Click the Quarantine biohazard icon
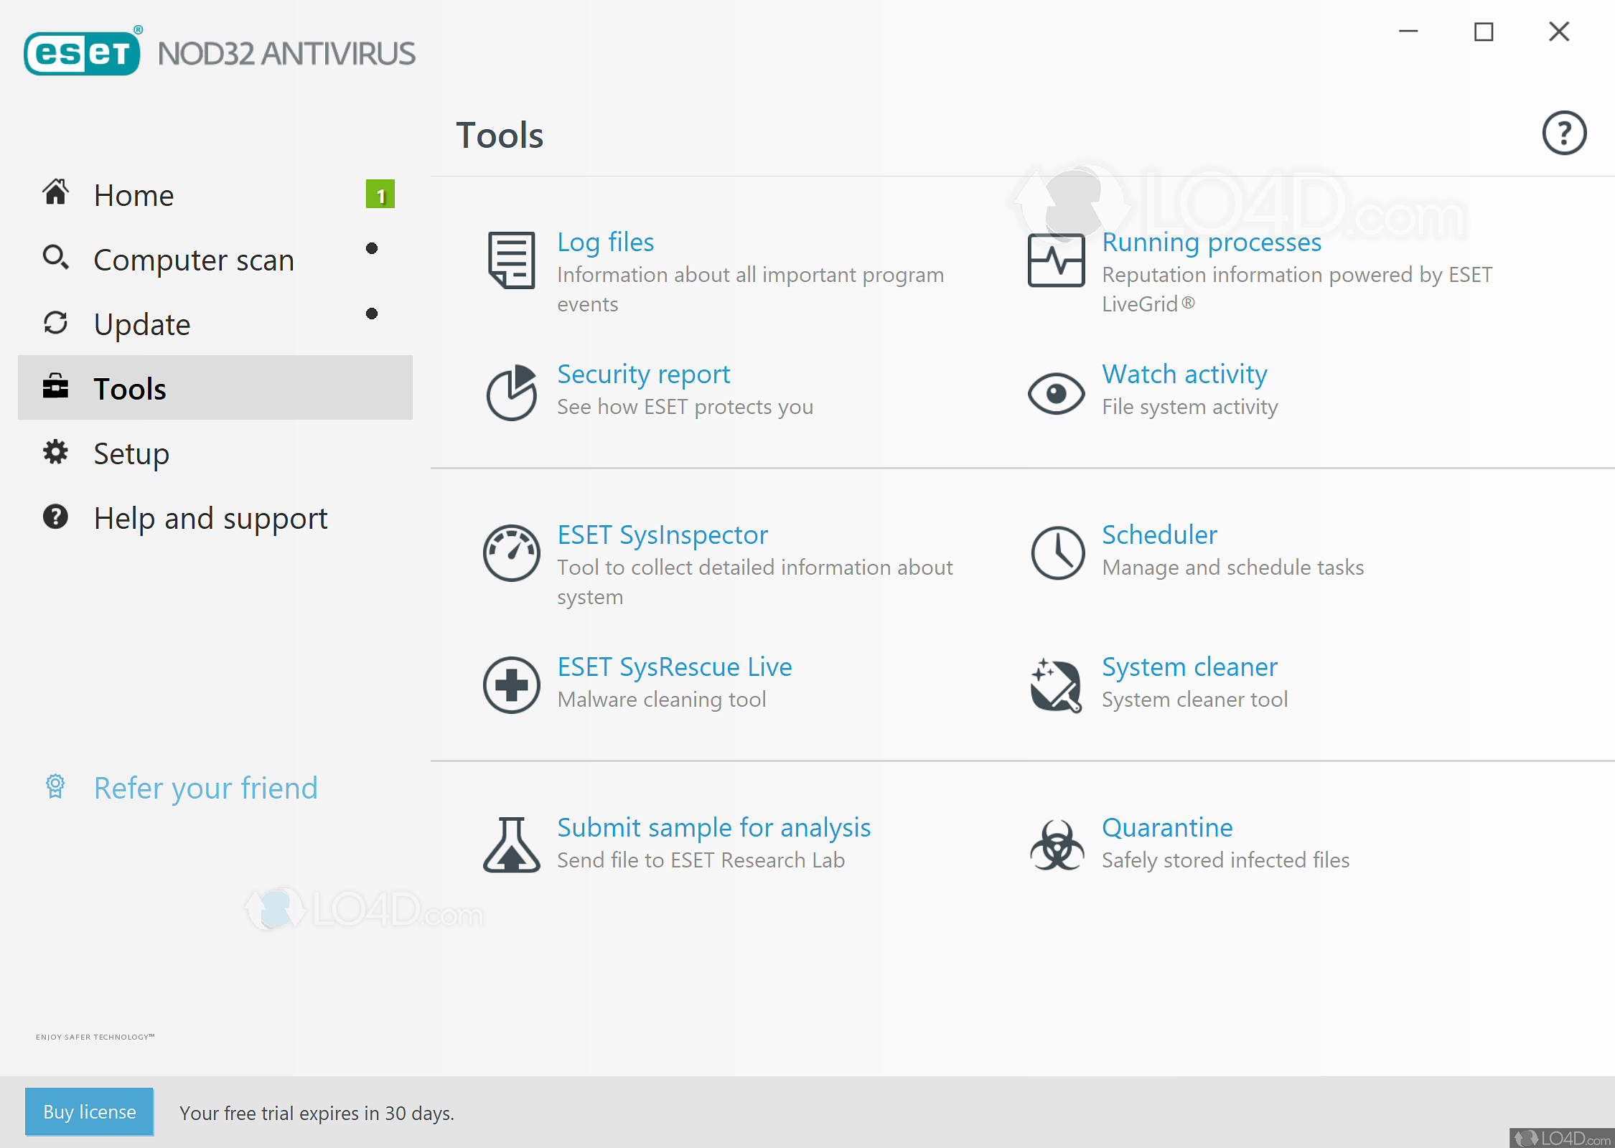This screenshot has width=1615, height=1148. click(x=1057, y=845)
